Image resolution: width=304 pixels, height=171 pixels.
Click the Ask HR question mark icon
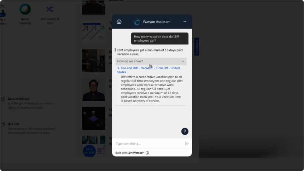tap(3, 124)
